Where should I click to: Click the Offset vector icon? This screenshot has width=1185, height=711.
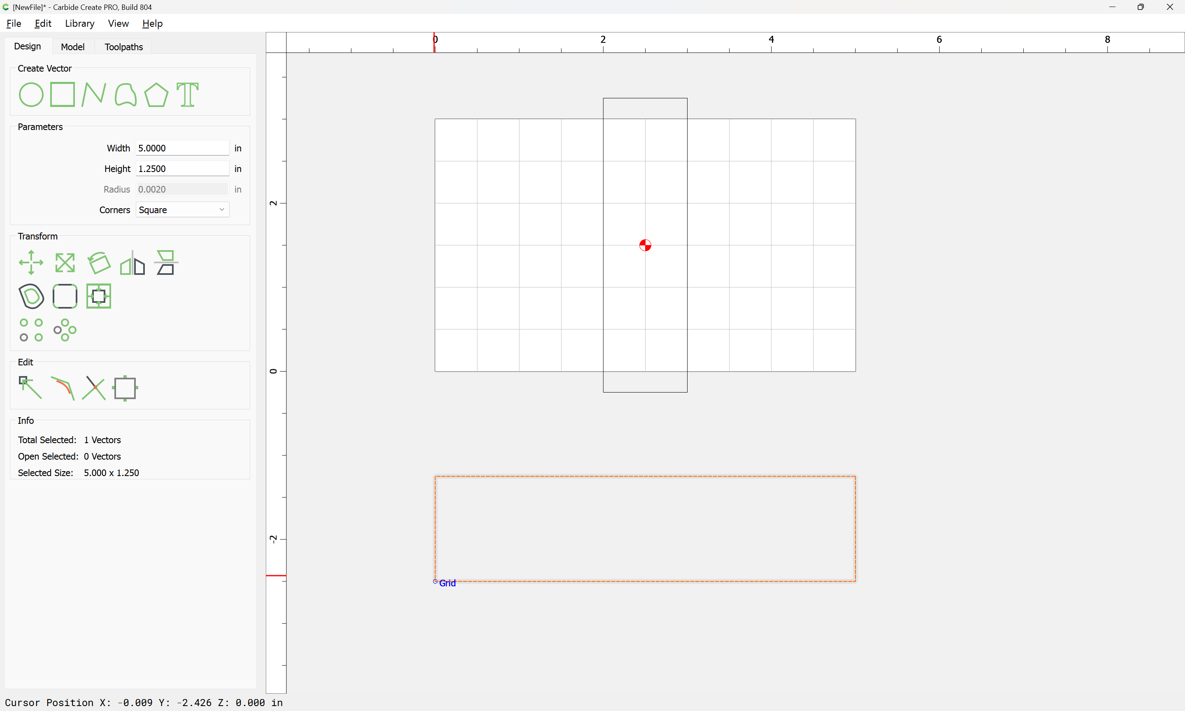31,296
